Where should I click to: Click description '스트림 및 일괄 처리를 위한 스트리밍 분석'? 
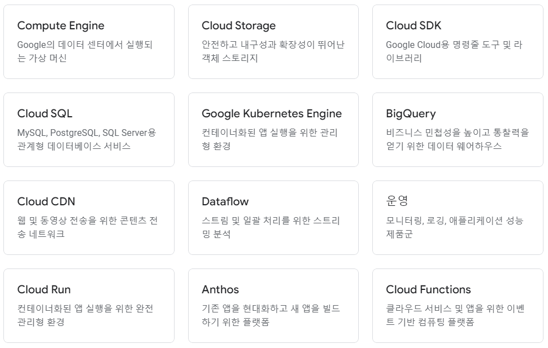271,227
